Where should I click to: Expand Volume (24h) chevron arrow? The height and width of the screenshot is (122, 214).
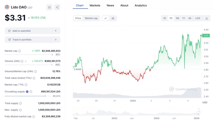[x=26, y=61]
